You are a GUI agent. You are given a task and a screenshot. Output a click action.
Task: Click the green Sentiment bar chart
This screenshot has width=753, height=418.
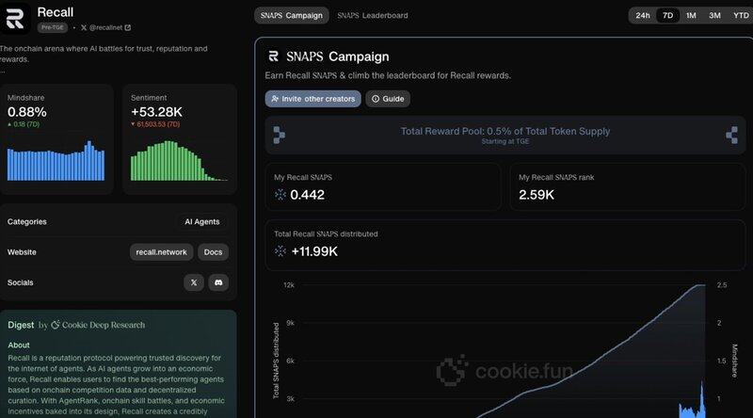(x=179, y=161)
